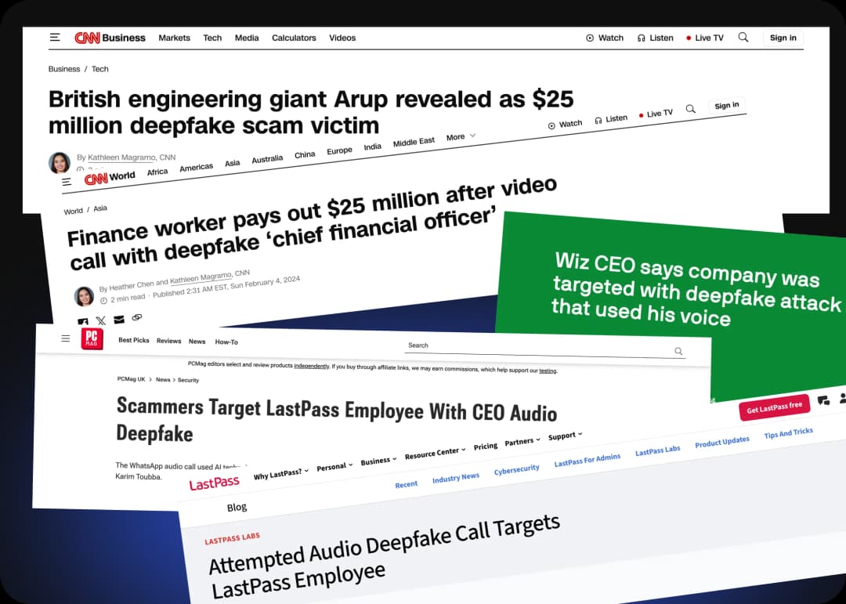846x604 pixels.
Task: Open the CNN Business hamburger menu
Action: [55, 38]
